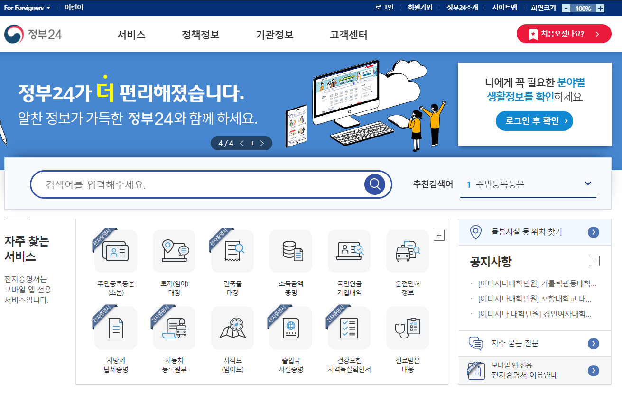Click the 정부24 logo
This screenshot has height=393, width=622.
tap(33, 34)
